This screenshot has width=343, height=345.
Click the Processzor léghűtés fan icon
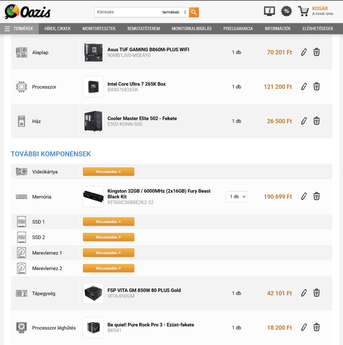(x=22, y=328)
